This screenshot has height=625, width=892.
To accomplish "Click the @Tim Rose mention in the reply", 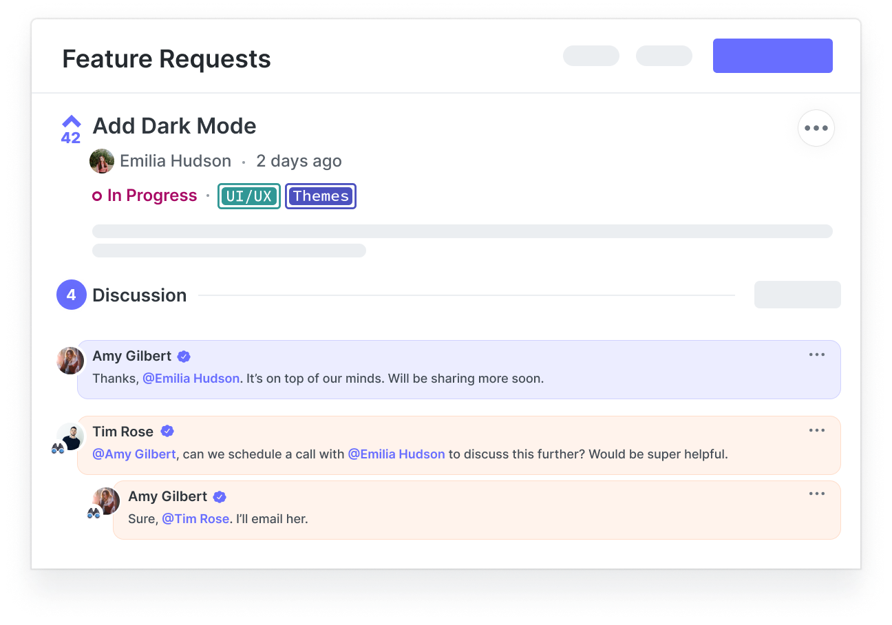I will (195, 519).
